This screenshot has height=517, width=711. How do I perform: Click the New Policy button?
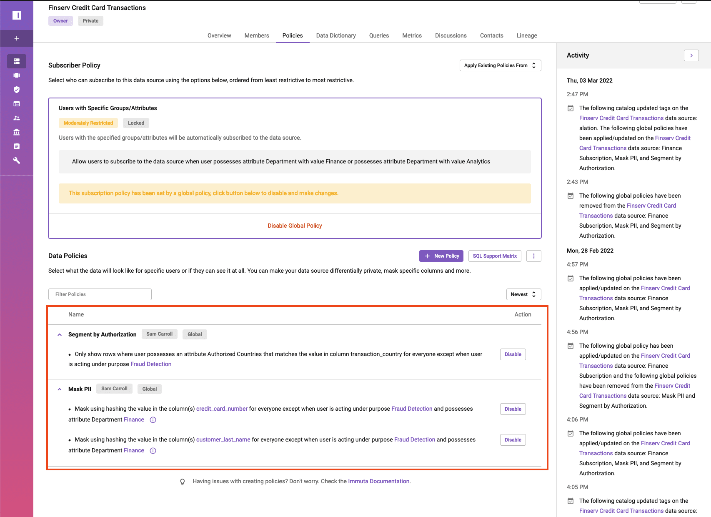point(441,256)
